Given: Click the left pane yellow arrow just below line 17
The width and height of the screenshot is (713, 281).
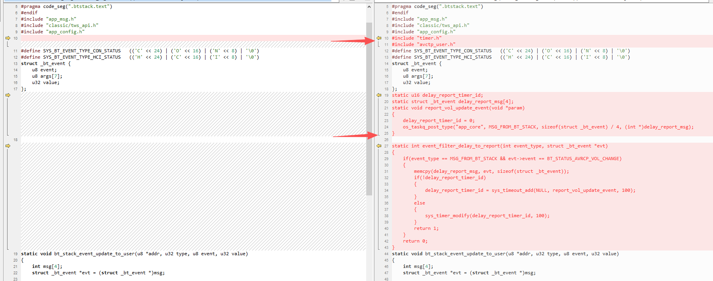Looking at the screenshot, I should (8, 95).
